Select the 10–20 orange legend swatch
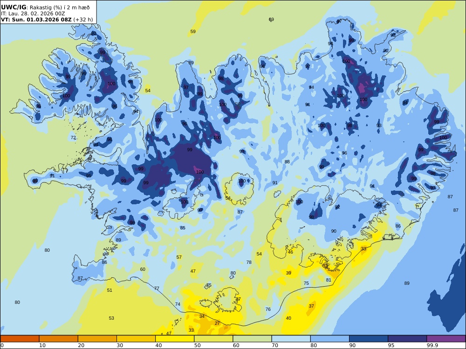466x349 pixels. [59, 339]
